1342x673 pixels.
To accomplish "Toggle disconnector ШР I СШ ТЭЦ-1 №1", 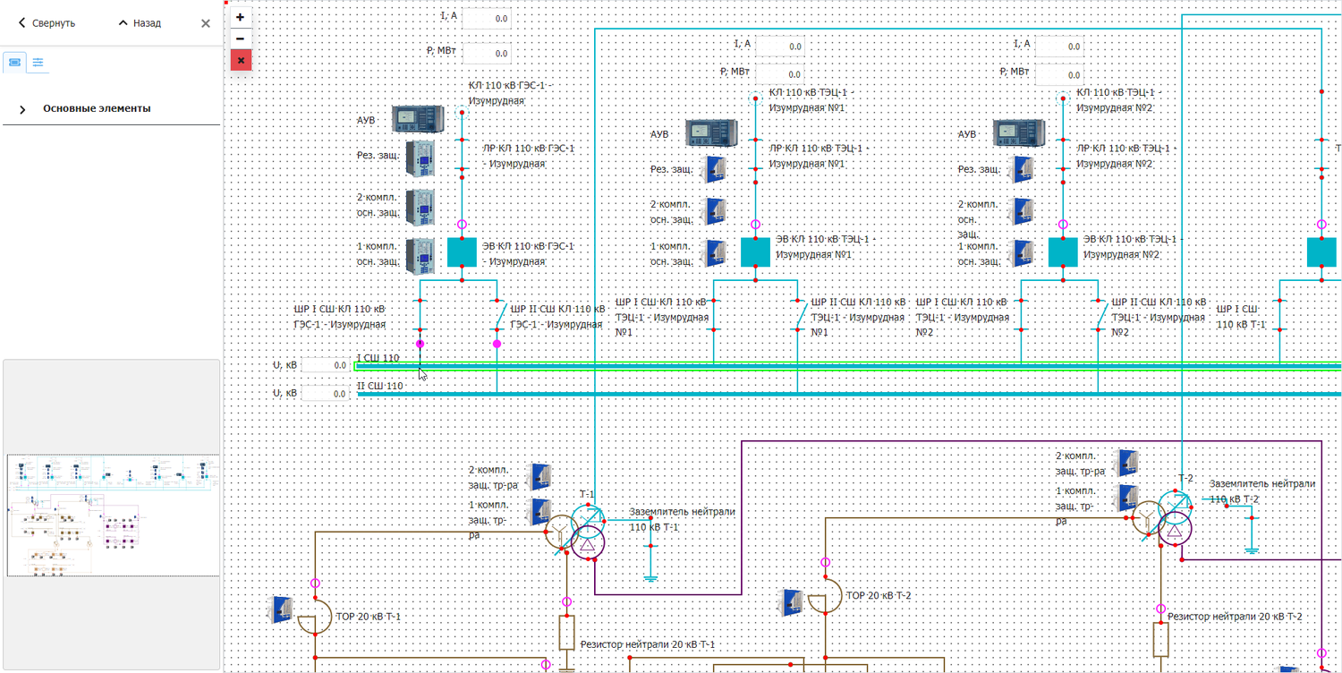I will [x=714, y=315].
